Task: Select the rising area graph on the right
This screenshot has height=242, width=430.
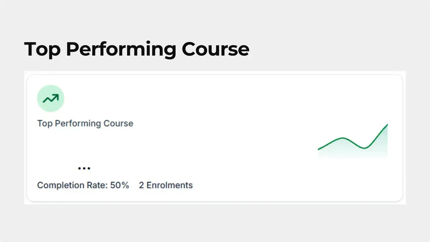Action: coord(353,141)
